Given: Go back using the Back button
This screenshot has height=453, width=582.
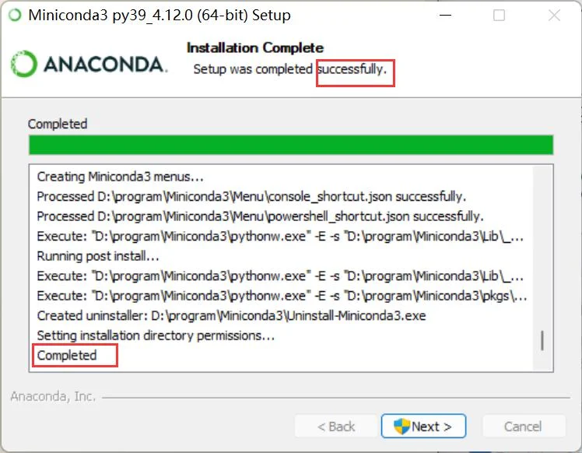Looking at the screenshot, I should 336,427.
